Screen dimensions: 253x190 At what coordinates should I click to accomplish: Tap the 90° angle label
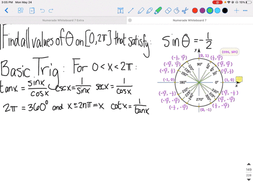[200, 64]
